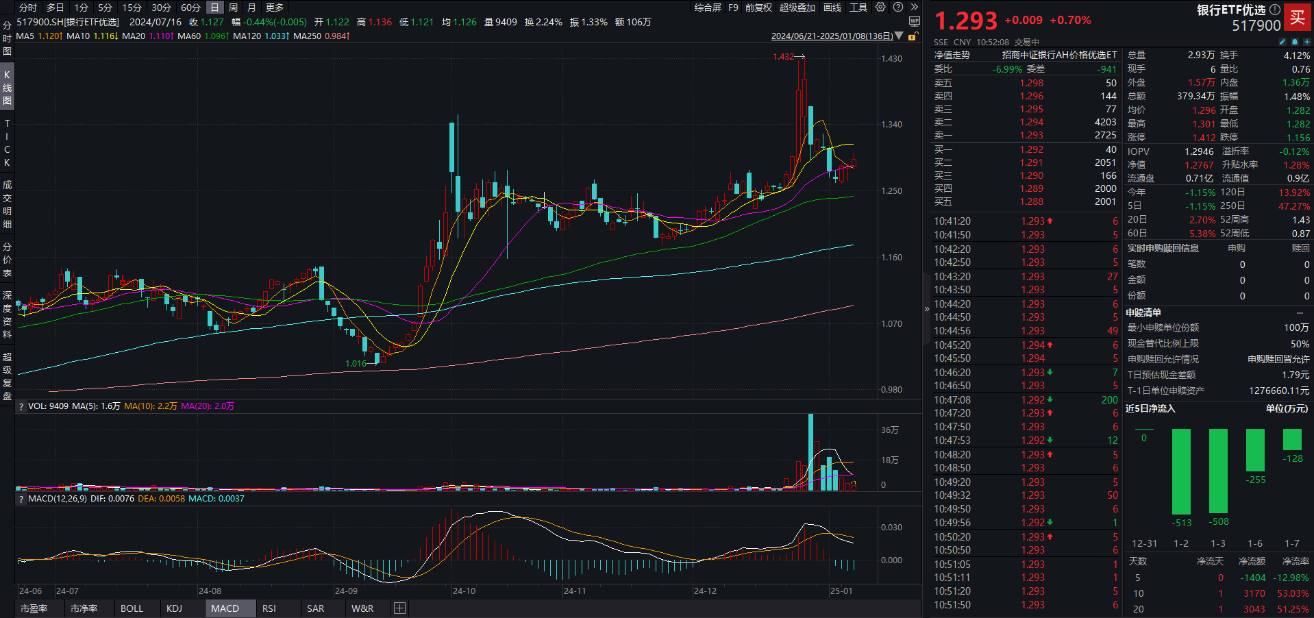Switch to the KDJ indicator tab
1314x618 pixels.
[174, 608]
